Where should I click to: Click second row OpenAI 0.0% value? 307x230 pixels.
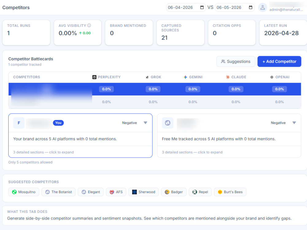pos(279,102)
